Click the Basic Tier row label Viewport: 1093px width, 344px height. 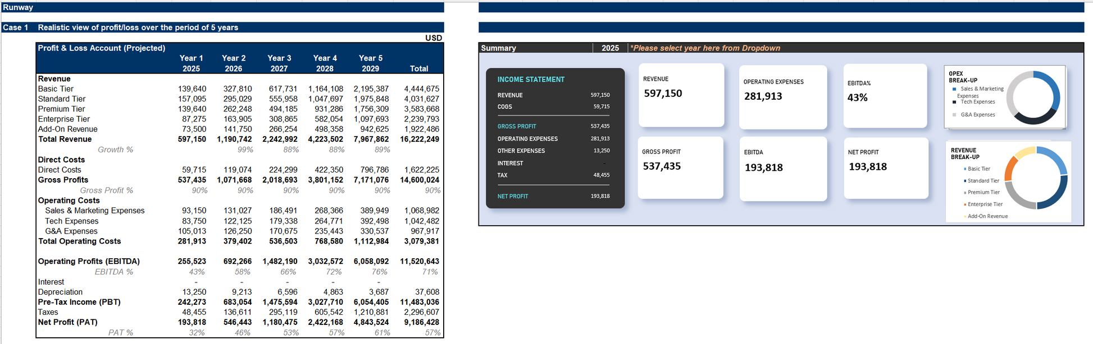tap(56, 89)
